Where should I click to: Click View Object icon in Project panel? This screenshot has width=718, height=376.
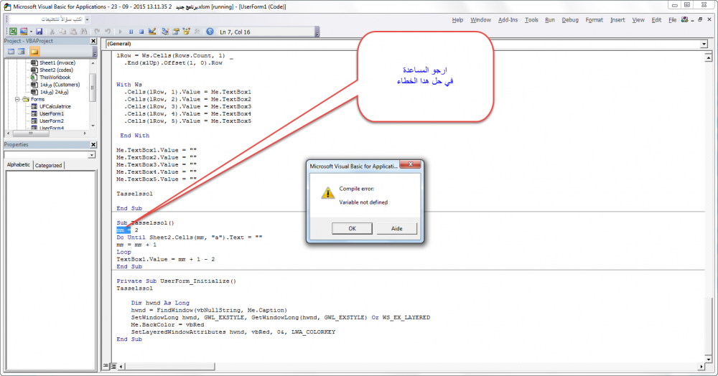[21, 52]
